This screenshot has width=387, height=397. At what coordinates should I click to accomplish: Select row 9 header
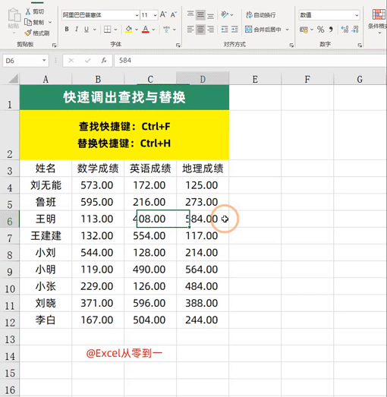click(10, 270)
